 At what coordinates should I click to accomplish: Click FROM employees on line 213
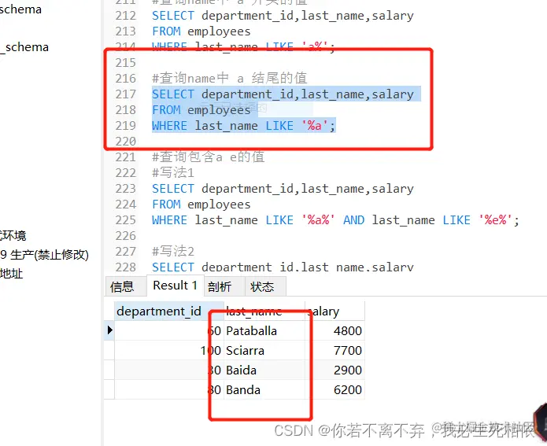[201, 31]
